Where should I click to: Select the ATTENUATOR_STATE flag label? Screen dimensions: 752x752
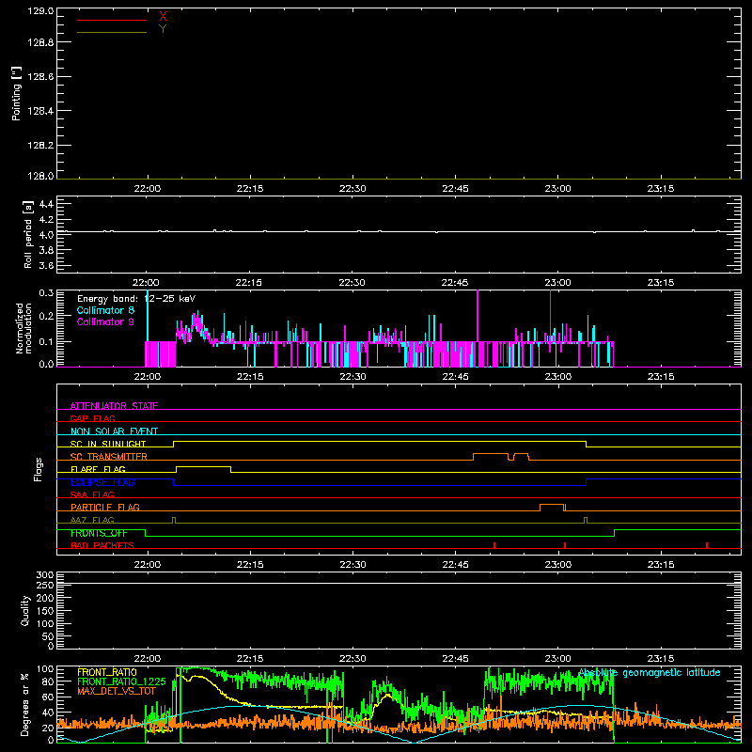[114, 406]
